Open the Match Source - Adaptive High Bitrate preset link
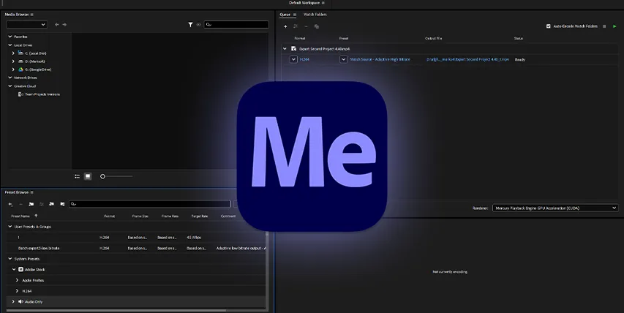This screenshot has width=624, height=313. click(x=380, y=59)
